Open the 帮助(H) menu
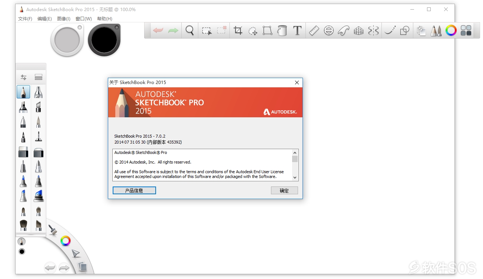Viewport: 483px width, 279px height. [x=105, y=19]
